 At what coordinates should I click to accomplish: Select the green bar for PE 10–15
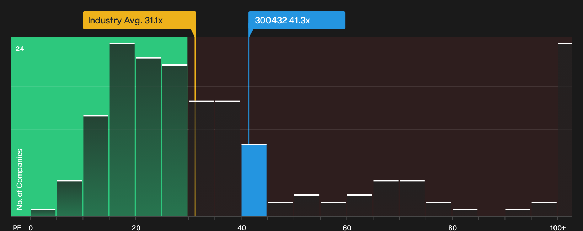96,166
